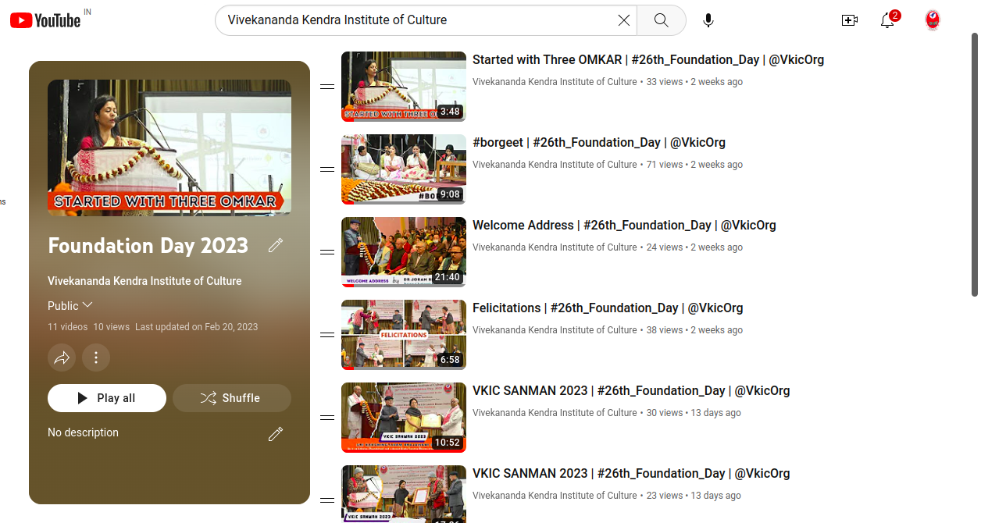
Task: Open the playlist's three-dot more options
Action: pyautogui.click(x=96, y=358)
